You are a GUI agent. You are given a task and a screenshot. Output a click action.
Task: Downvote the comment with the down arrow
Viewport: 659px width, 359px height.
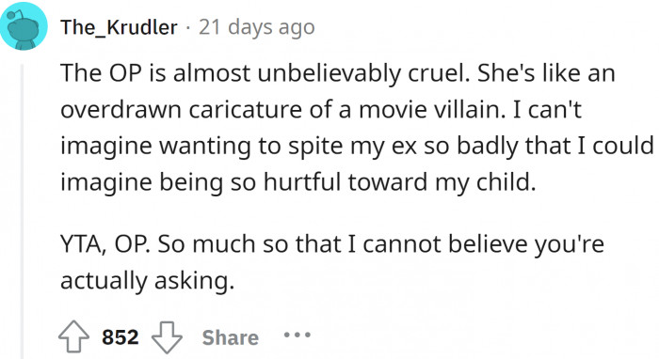click(167, 337)
